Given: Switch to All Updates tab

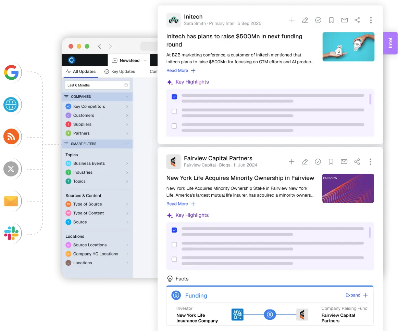Looking at the screenshot, I should [x=81, y=71].
